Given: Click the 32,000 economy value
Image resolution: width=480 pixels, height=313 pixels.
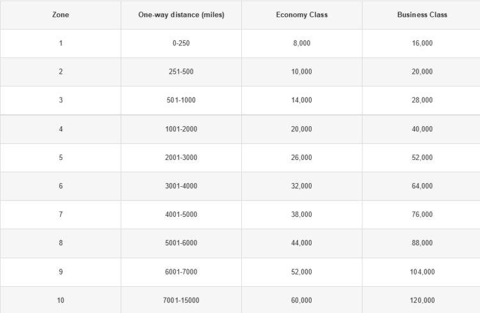Looking at the screenshot, I should 302,186.
